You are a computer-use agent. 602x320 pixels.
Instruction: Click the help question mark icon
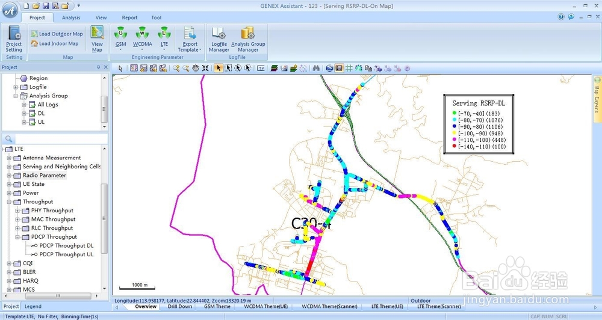click(561, 17)
